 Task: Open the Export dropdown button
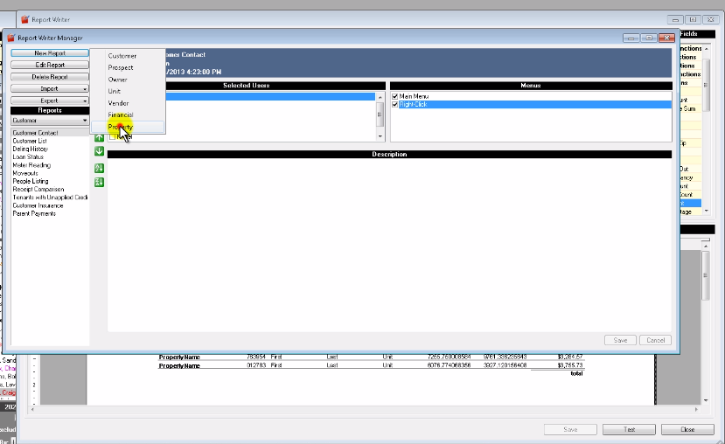coord(50,100)
